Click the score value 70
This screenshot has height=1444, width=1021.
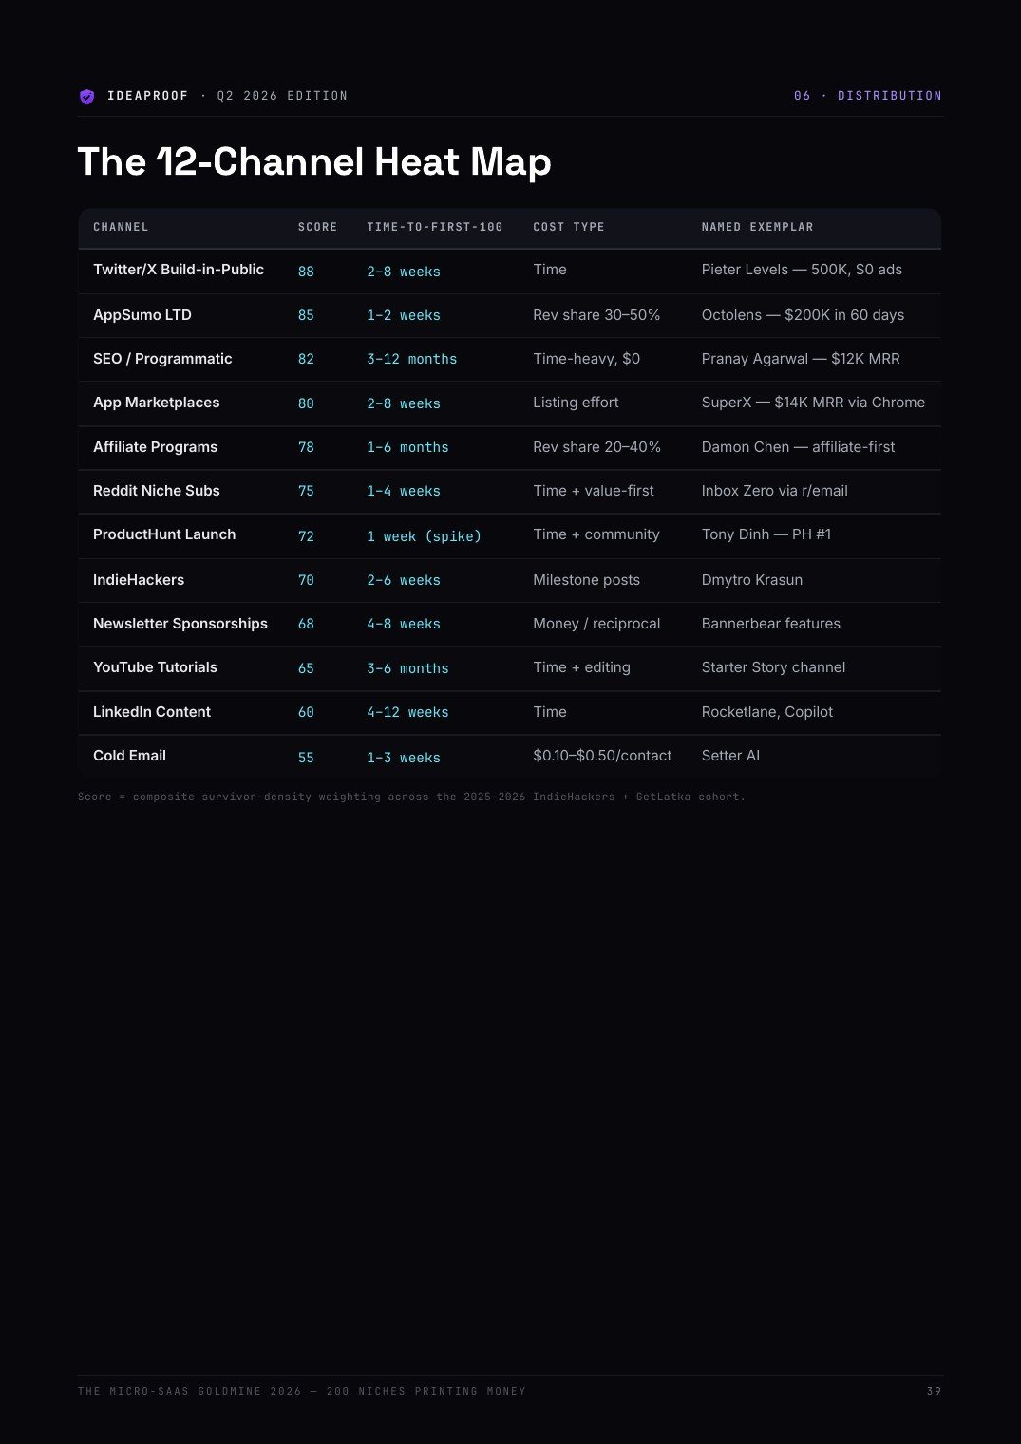click(x=306, y=580)
